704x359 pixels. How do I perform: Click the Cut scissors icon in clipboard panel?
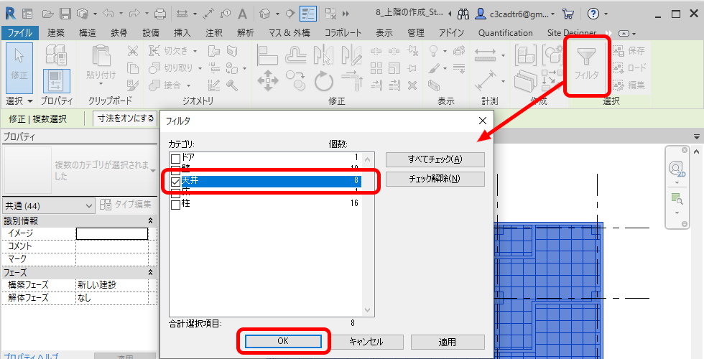tap(132, 51)
